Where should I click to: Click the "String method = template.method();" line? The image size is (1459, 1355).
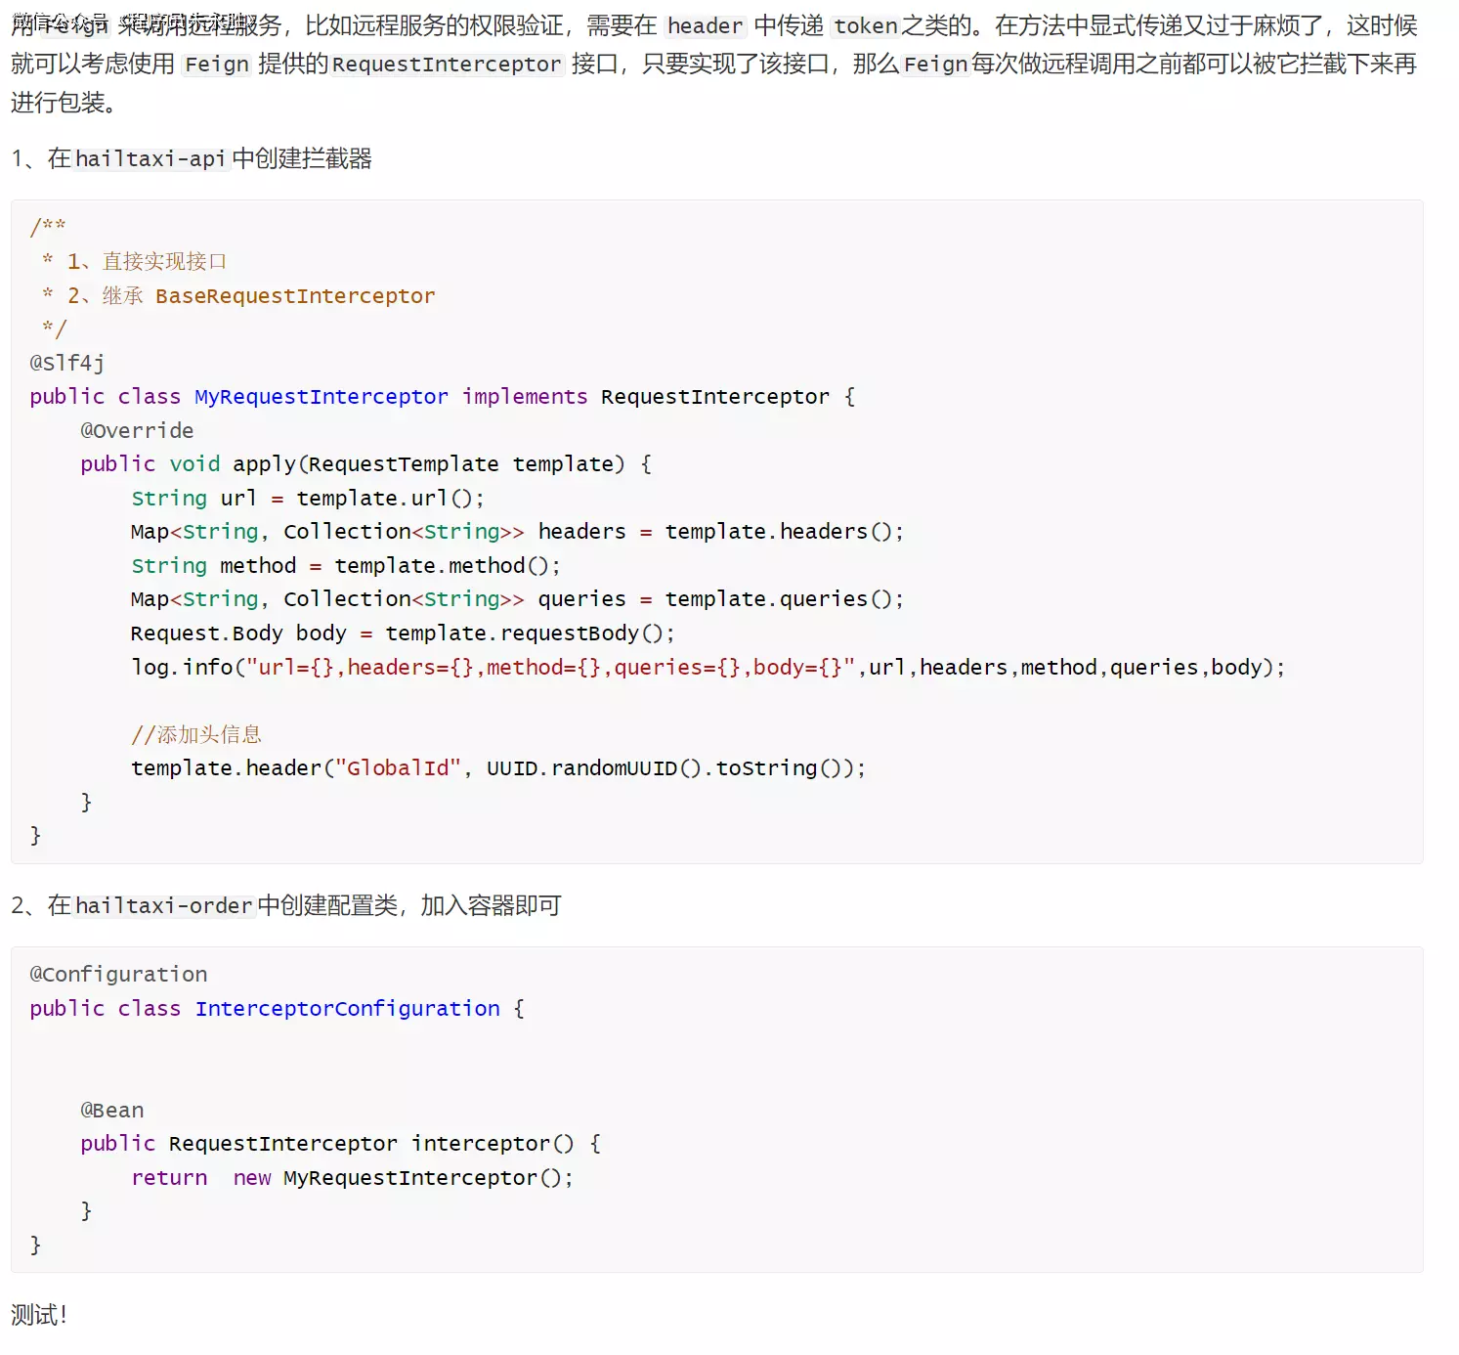(345, 566)
